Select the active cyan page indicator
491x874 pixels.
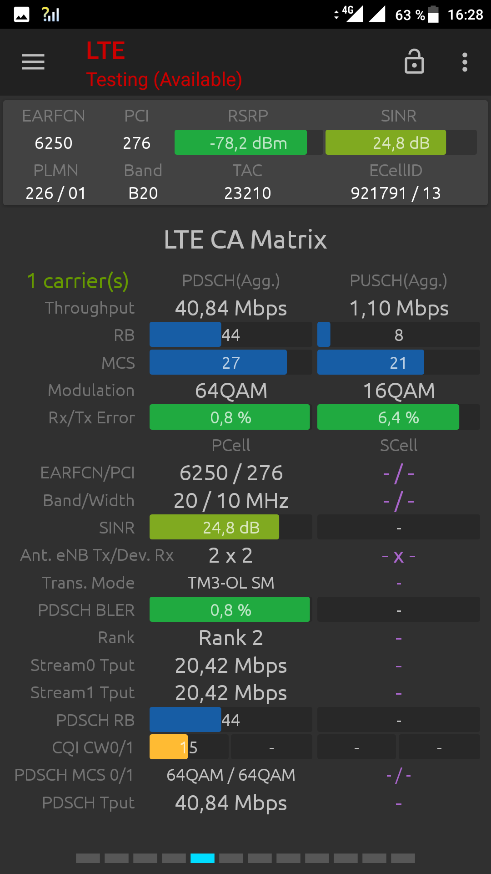tap(202, 858)
